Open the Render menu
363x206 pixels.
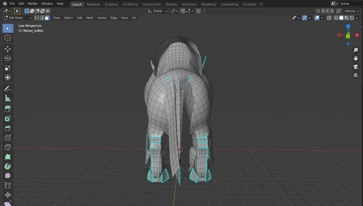(x=33, y=4)
